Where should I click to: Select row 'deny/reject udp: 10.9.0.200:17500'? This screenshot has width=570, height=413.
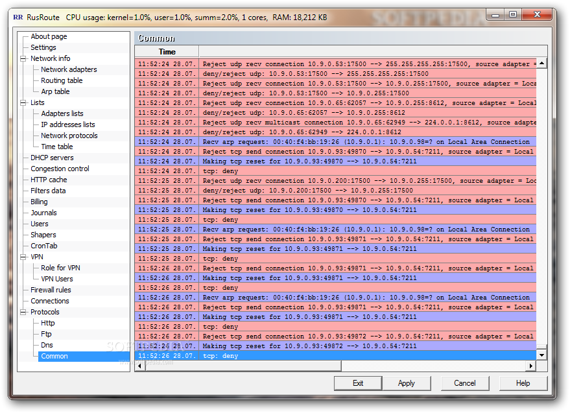pyautogui.click(x=335, y=191)
